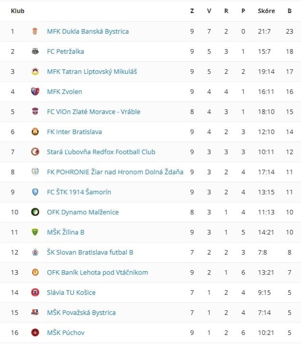Click the FC ŠTK 1914 Šamorín crest
This screenshot has height=344, width=301.
tap(35, 192)
